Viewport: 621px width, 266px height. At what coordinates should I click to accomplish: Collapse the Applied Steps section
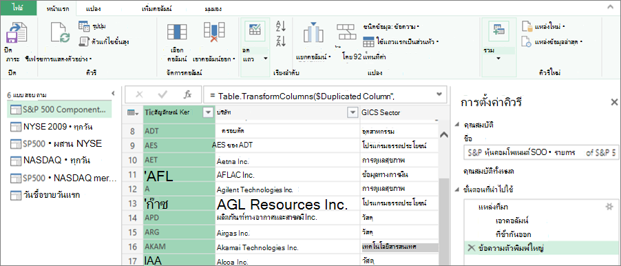tap(457, 190)
